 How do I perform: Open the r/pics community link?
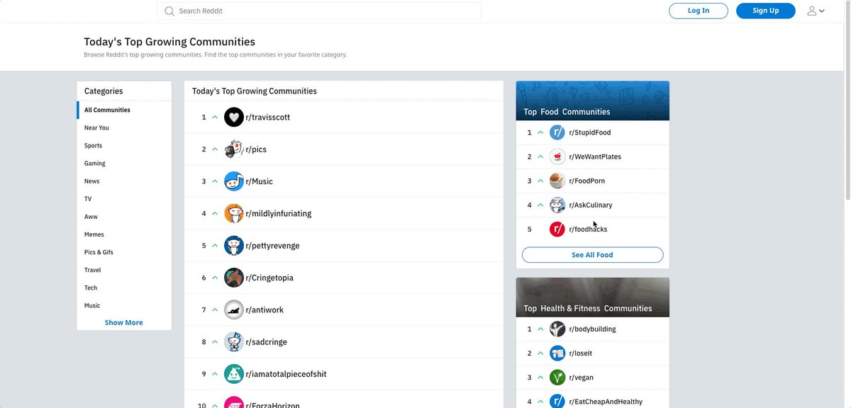[256, 149]
